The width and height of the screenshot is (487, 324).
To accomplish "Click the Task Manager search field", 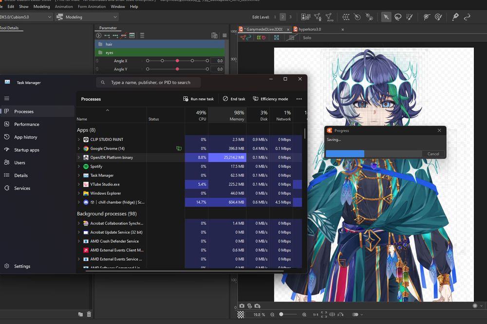I will tap(149, 82).
